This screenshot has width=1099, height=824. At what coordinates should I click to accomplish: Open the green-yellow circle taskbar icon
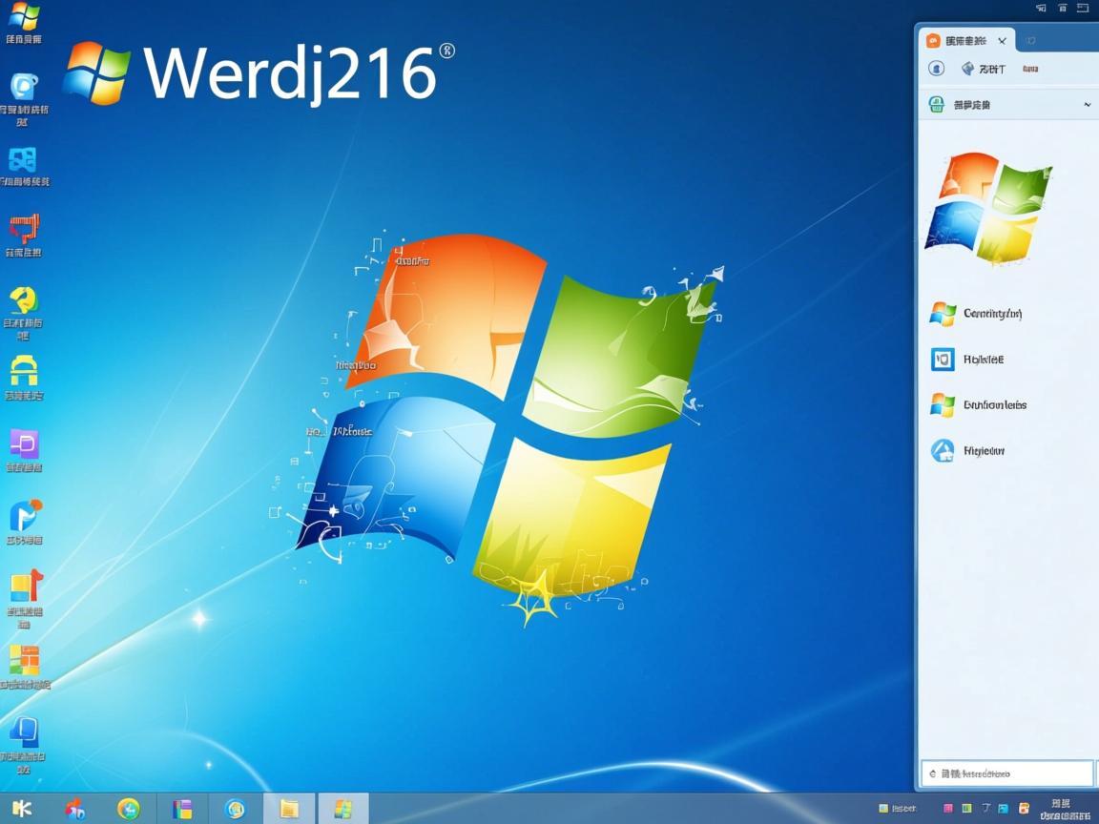click(x=129, y=809)
